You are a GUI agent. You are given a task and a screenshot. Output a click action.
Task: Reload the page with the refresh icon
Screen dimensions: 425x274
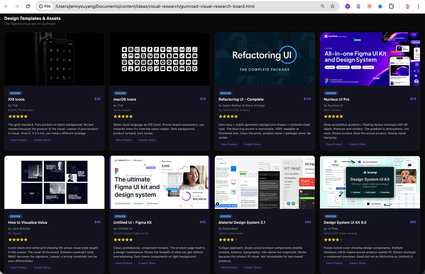[28, 6]
